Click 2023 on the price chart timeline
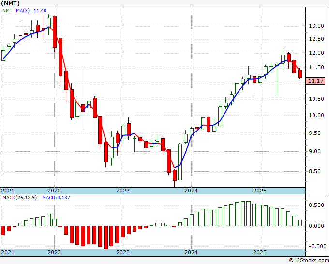Image resolution: width=329 pixels, height=264 pixels. pyautogui.click(x=123, y=191)
